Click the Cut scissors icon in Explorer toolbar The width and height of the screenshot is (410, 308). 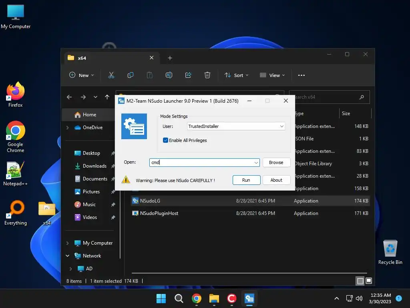pyautogui.click(x=111, y=75)
